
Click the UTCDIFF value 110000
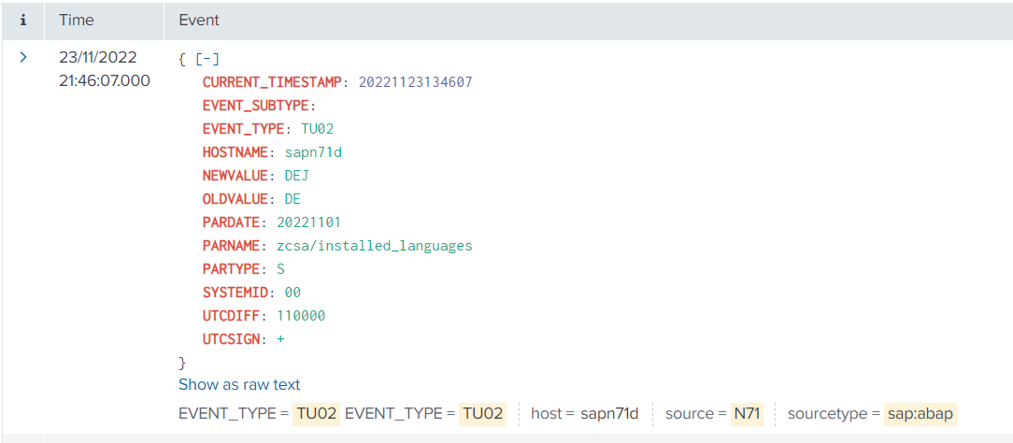(x=301, y=316)
